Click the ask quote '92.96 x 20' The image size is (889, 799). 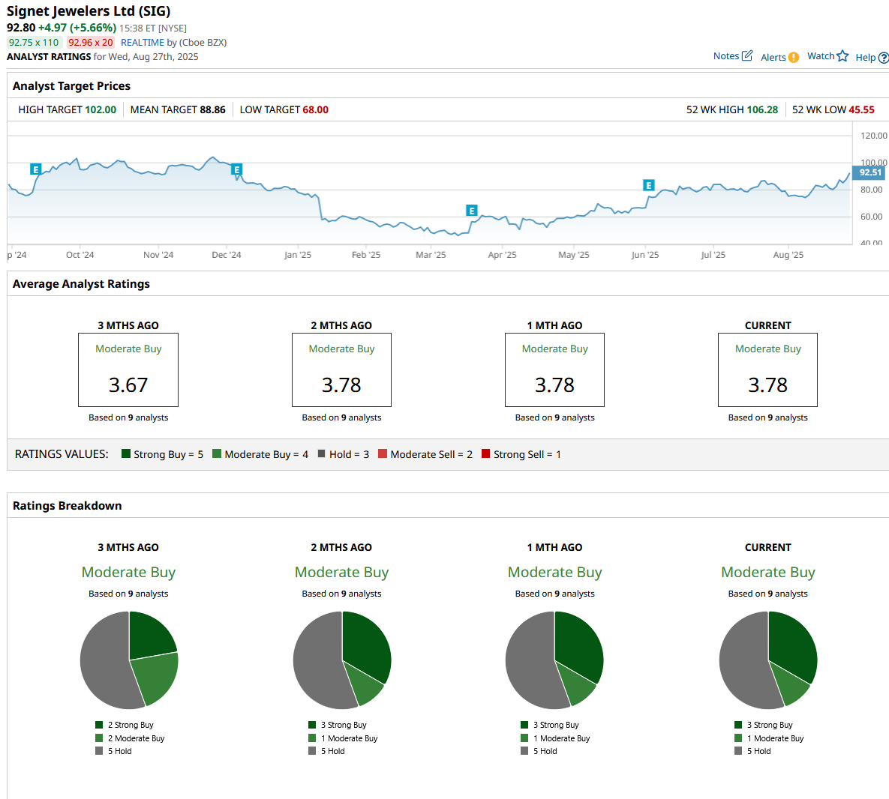tap(91, 43)
